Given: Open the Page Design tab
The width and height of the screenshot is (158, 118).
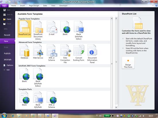Looking at the screenshot, I should (34, 6).
